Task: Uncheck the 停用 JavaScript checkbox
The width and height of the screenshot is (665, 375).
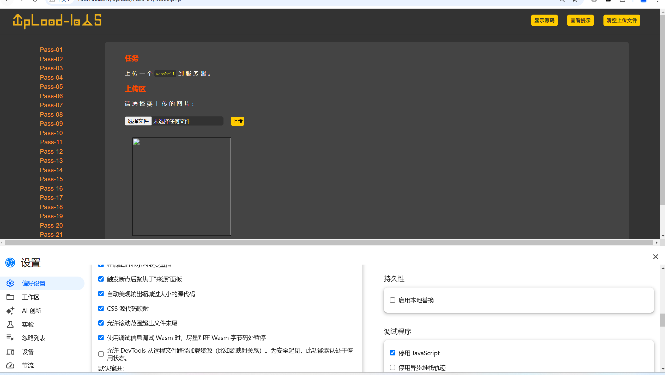Action: point(392,353)
